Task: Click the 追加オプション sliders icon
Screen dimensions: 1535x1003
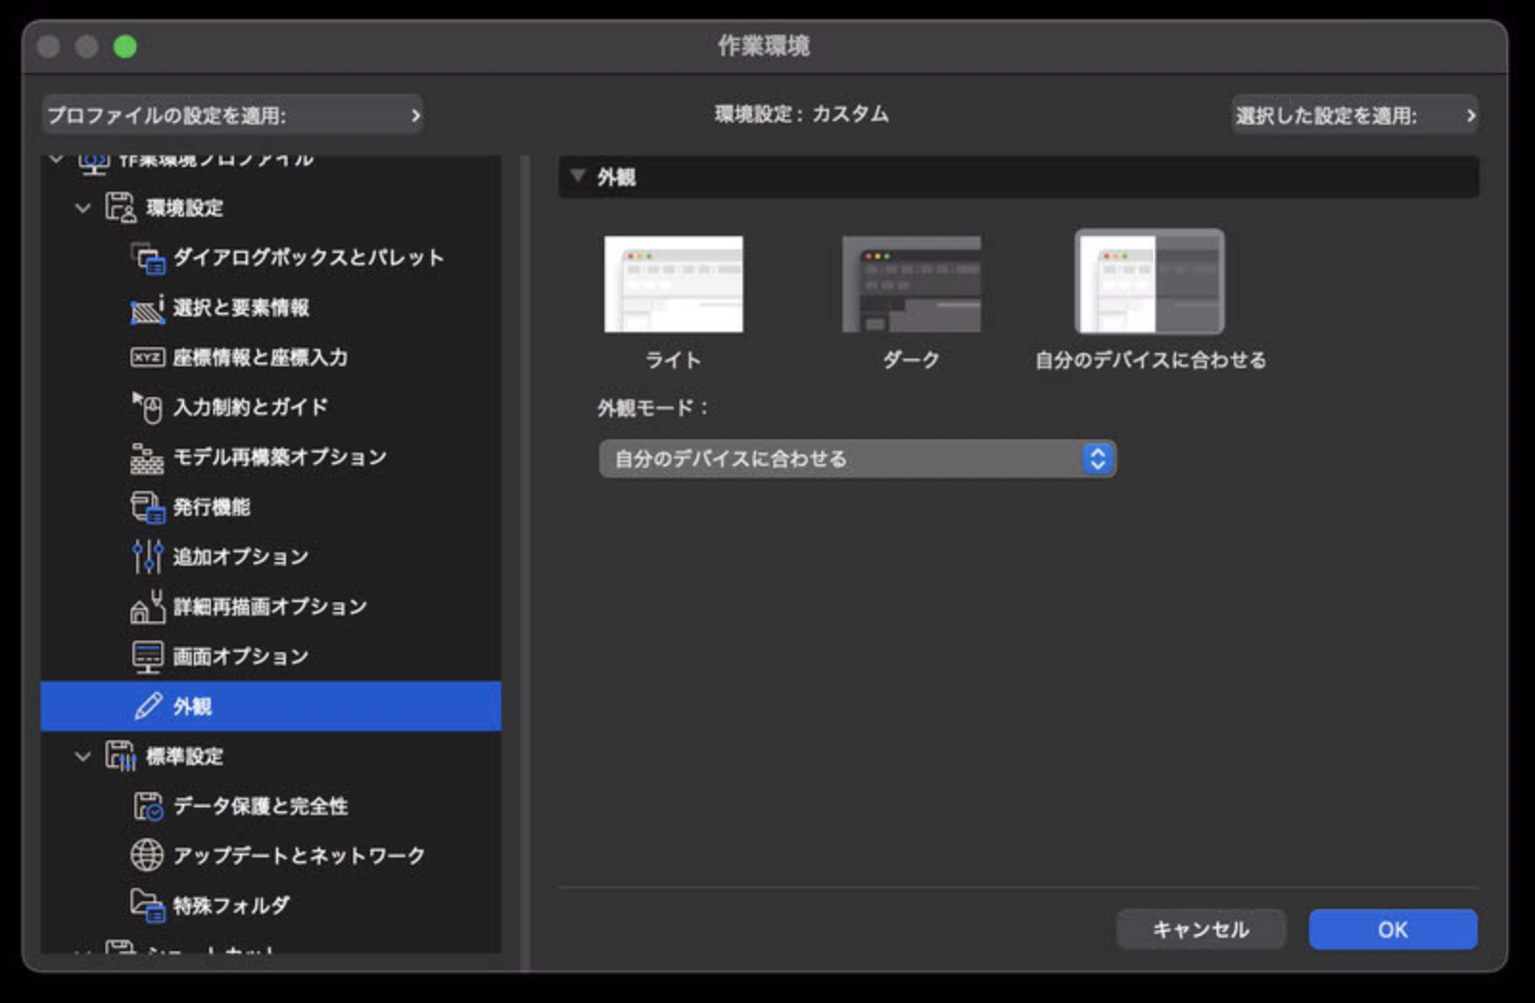Action: coord(148,556)
